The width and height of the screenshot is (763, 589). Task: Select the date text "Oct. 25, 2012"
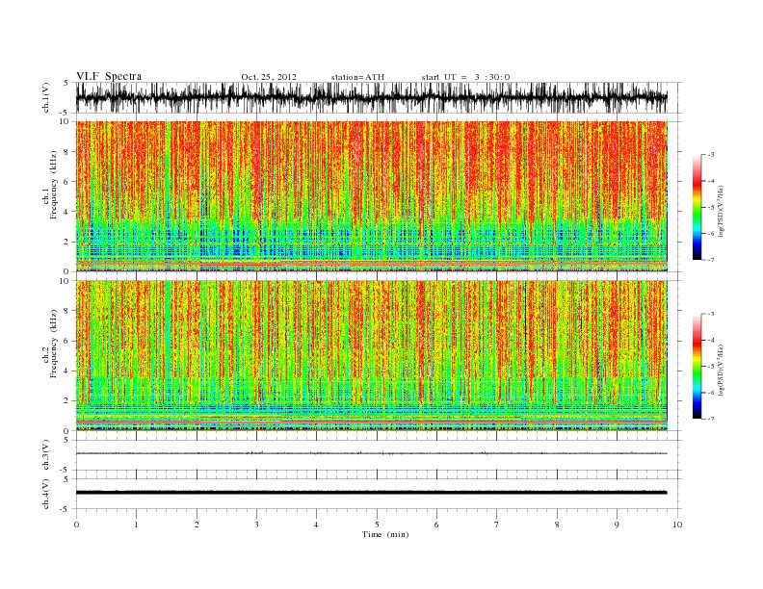coord(269,77)
